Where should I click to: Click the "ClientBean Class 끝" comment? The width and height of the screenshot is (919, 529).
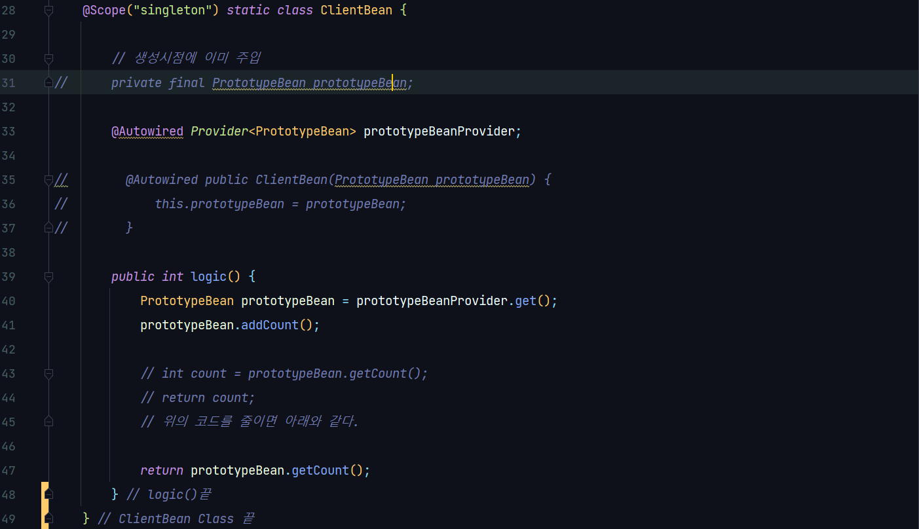[176, 519]
